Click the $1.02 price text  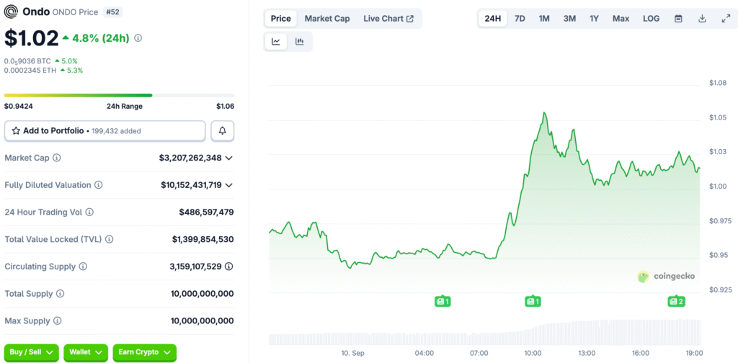coord(32,38)
